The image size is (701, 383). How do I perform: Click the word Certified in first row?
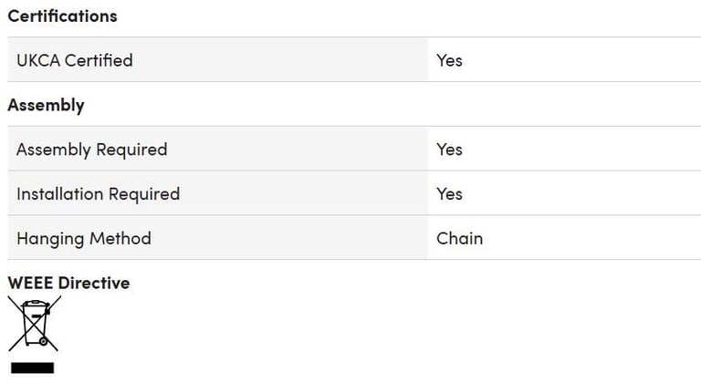coord(99,60)
